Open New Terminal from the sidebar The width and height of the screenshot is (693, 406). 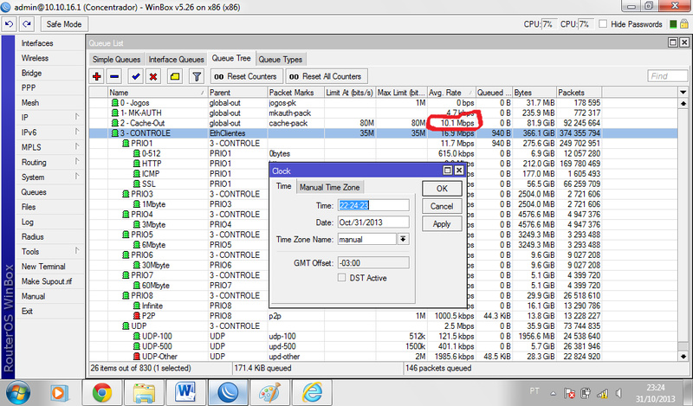click(43, 267)
